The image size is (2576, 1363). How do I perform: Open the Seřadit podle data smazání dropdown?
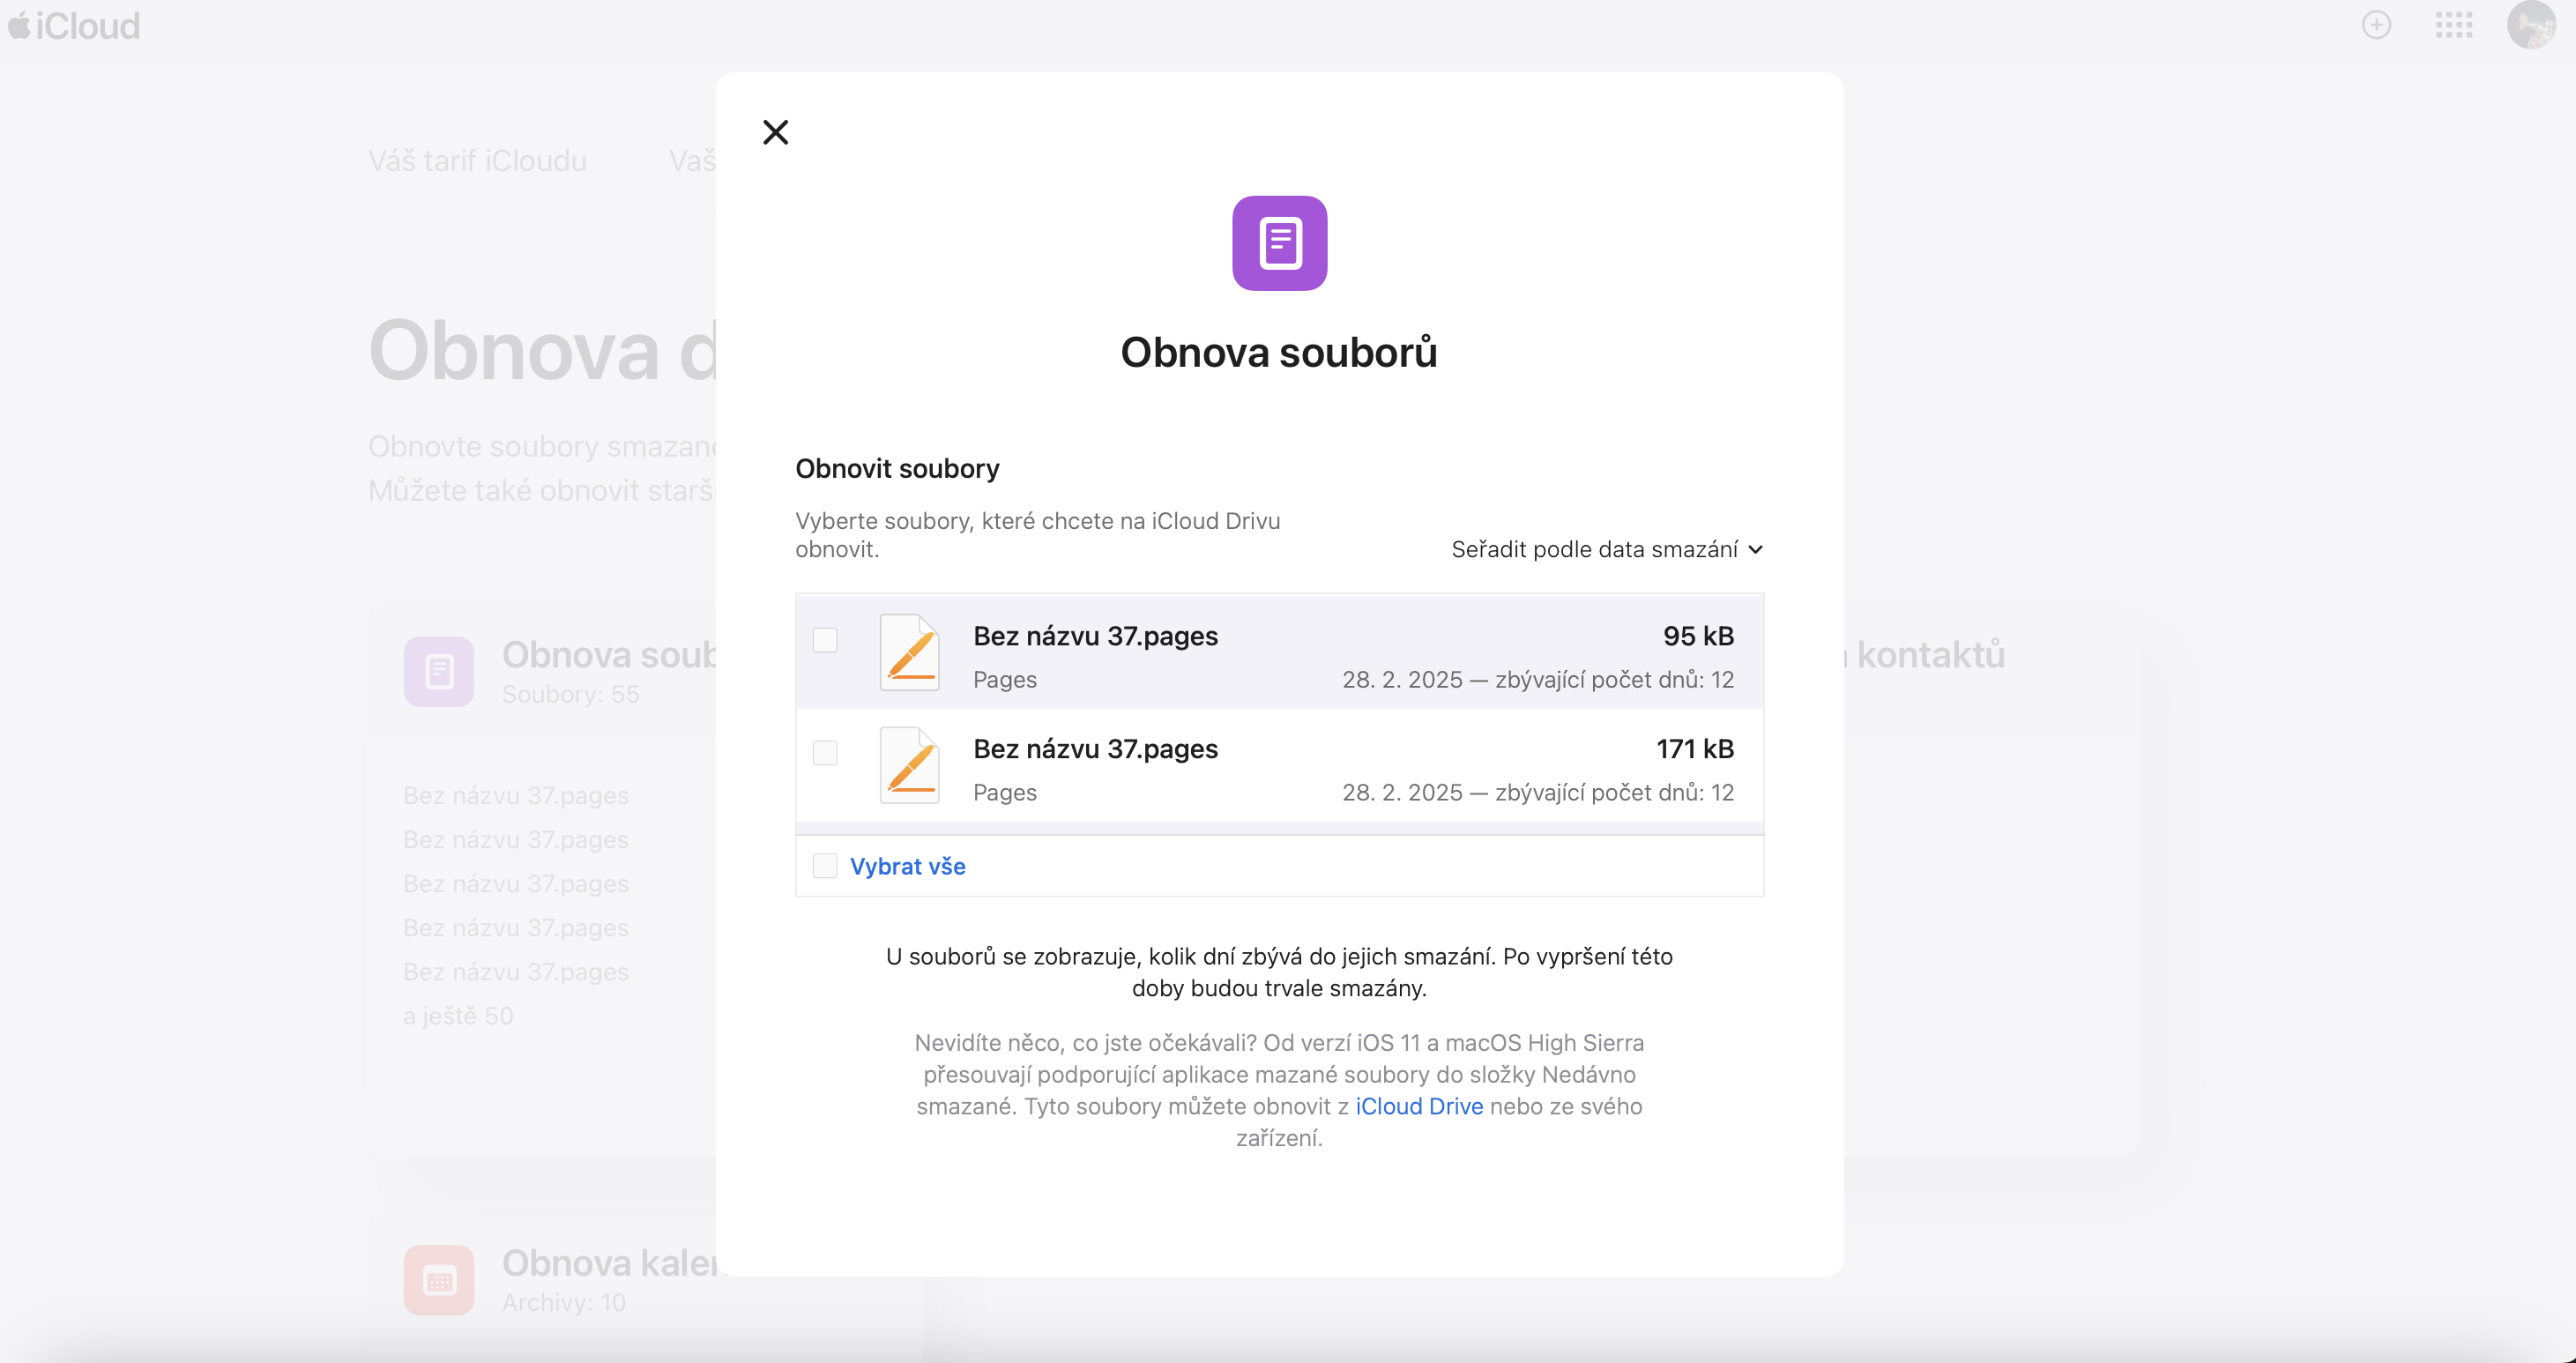click(x=1594, y=549)
